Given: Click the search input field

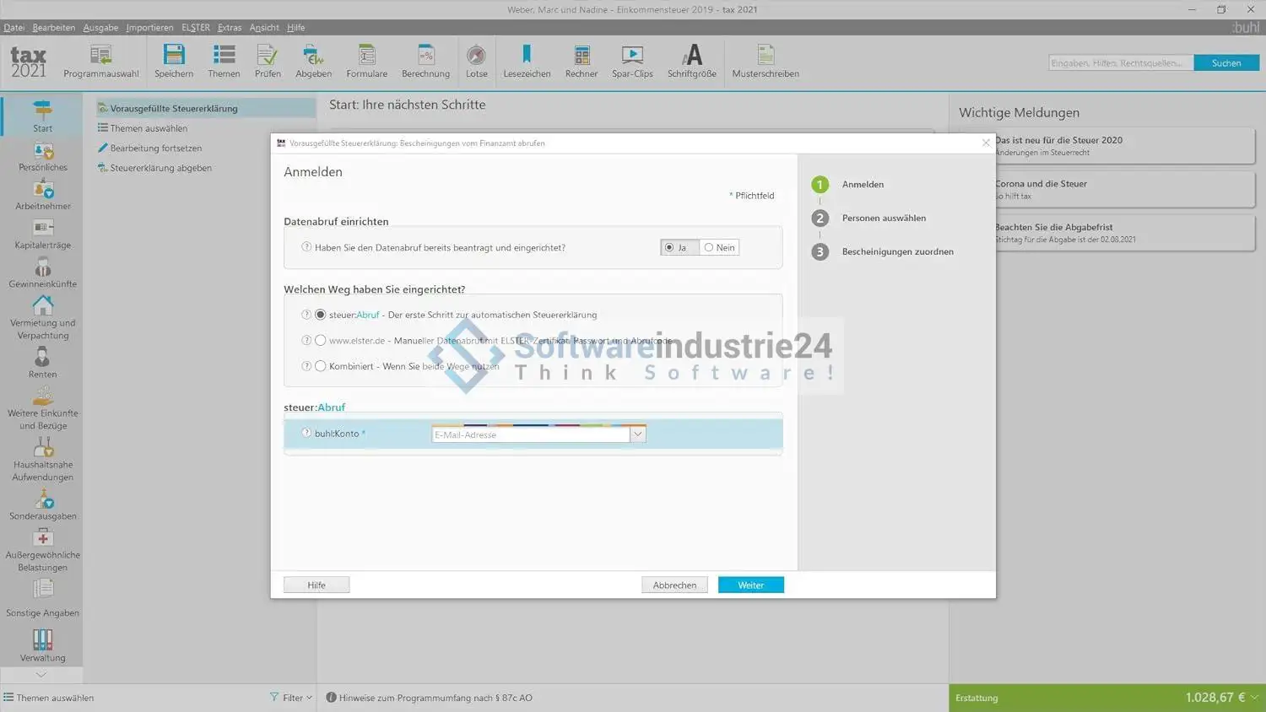Looking at the screenshot, I should [x=1120, y=63].
